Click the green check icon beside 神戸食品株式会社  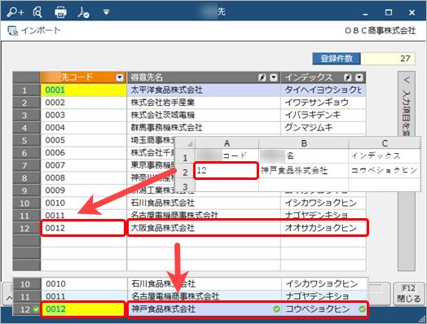coord(276,309)
